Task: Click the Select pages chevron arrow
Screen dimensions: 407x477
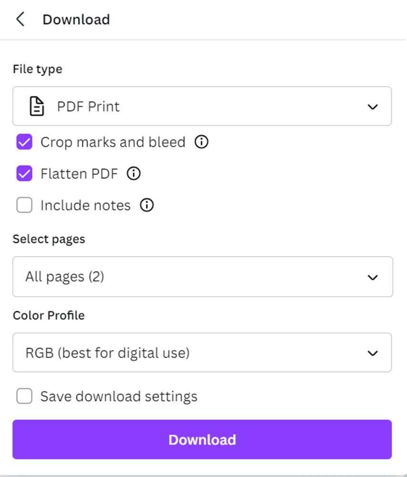Action: point(373,277)
